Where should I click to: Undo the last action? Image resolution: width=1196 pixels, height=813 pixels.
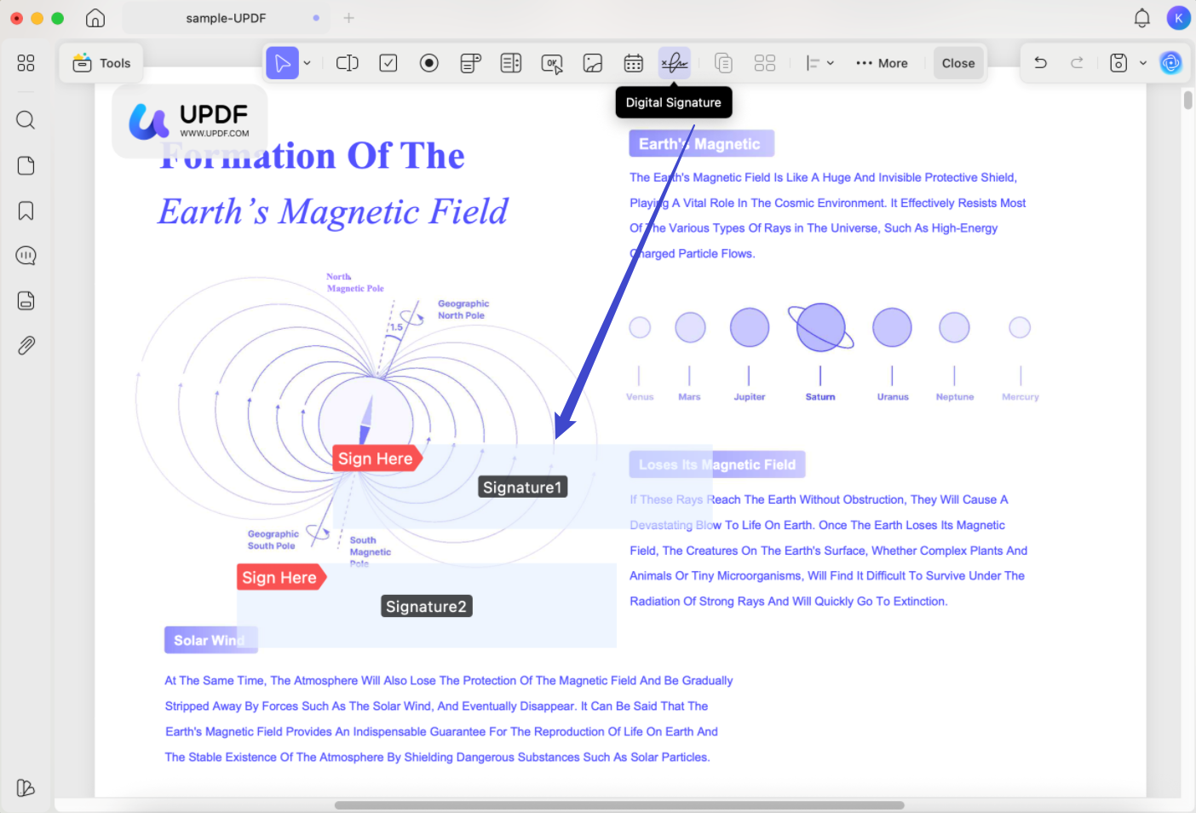[x=1040, y=63]
